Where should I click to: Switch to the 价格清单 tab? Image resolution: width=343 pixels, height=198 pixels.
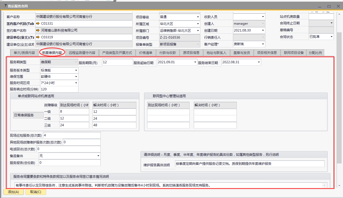tap(145, 53)
